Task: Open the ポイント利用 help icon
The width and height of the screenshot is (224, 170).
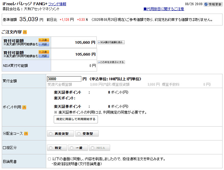Action: click(x=24, y=107)
